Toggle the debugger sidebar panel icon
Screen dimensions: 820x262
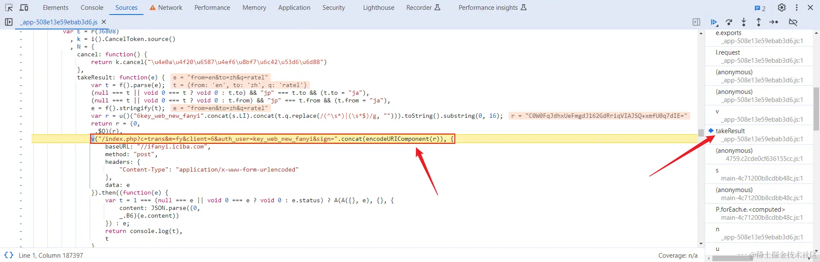click(696, 22)
